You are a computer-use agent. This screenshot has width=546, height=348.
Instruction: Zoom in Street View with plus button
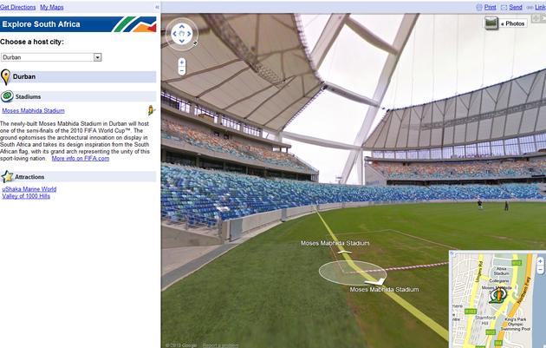click(x=182, y=62)
